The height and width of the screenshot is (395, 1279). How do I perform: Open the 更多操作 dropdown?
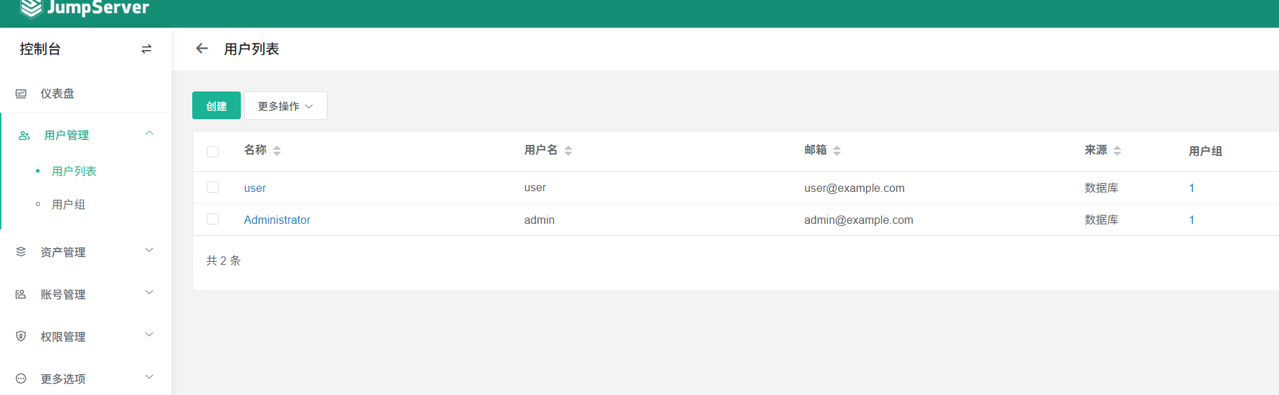pos(285,106)
